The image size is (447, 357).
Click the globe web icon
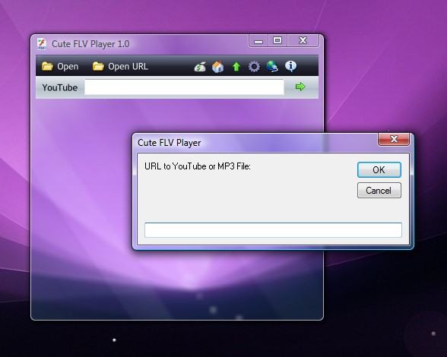(x=272, y=66)
